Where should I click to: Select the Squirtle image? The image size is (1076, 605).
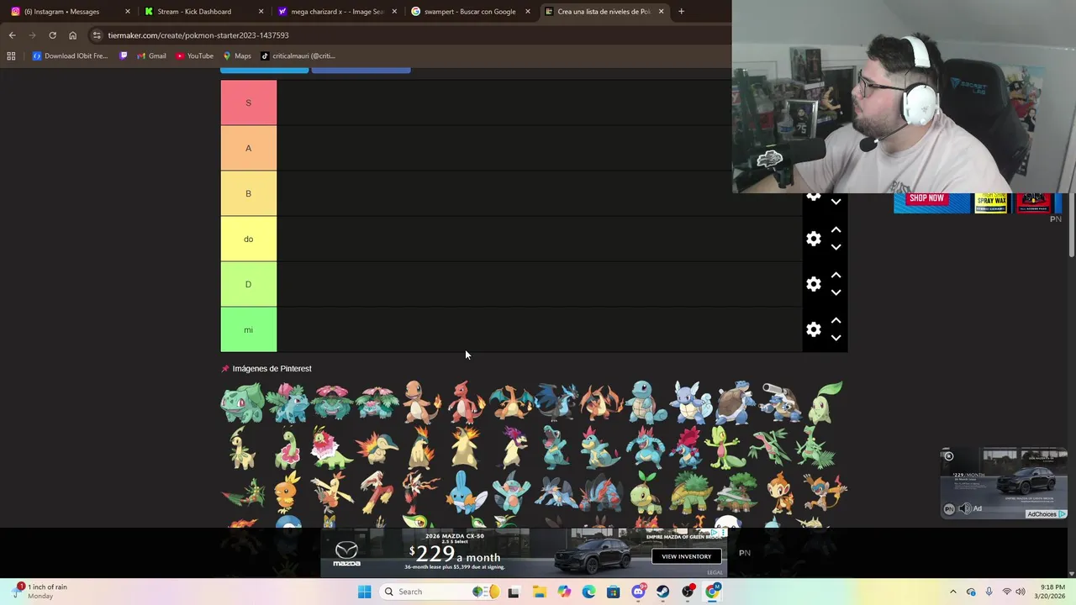(x=646, y=402)
